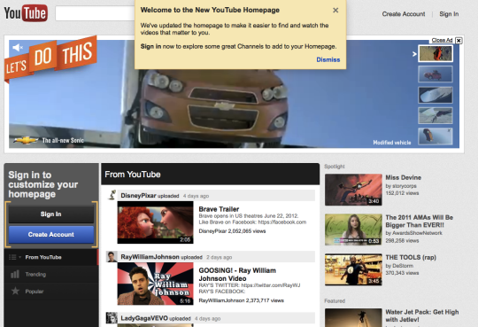
Task: Select the Popular sidebar item
Action: coord(51,292)
